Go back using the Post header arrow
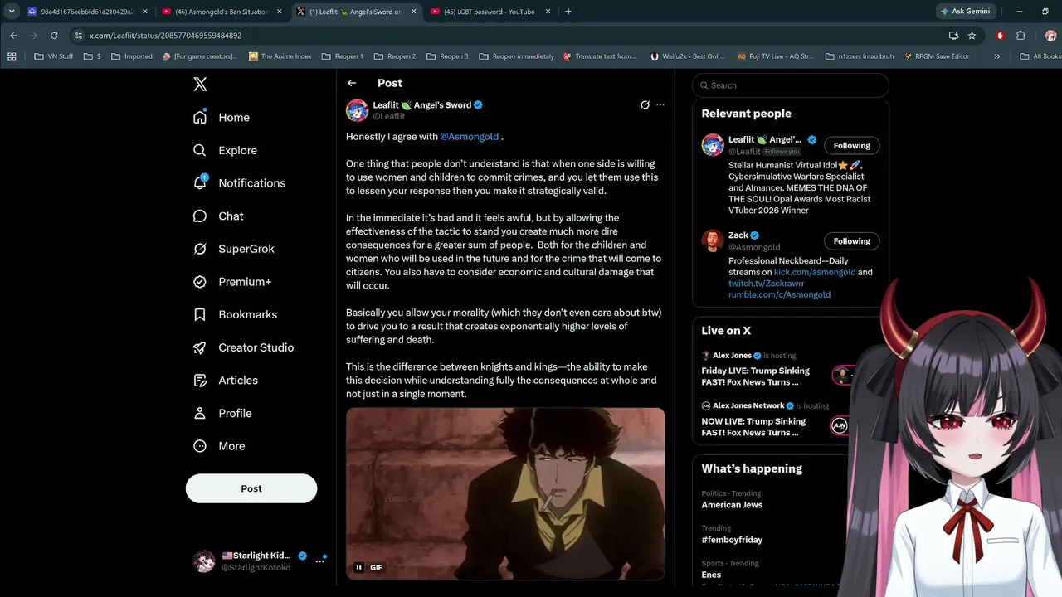Image resolution: width=1062 pixels, height=597 pixels. pyautogui.click(x=352, y=83)
